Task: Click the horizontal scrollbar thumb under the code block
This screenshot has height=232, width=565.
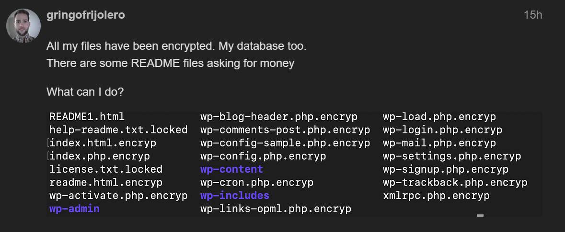Action: [x=480, y=216]
